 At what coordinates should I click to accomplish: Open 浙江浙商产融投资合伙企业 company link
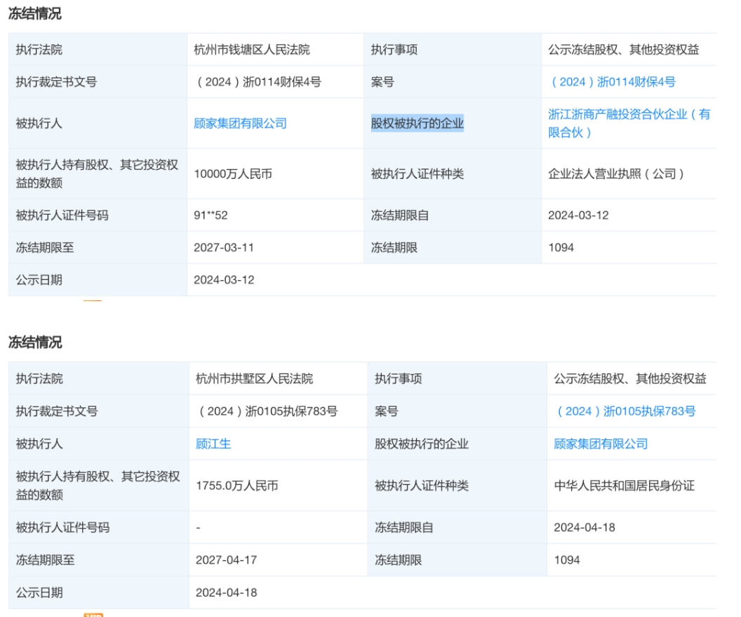629,123
